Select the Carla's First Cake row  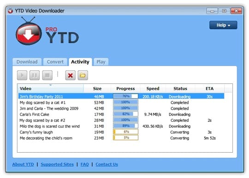121,114
